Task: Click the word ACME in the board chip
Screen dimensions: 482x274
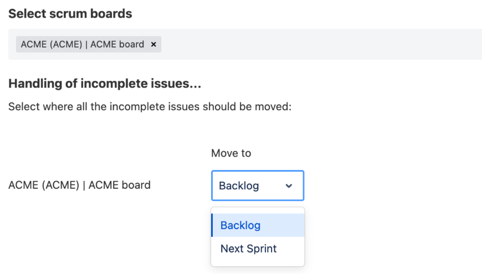Action: pos(32,44)
